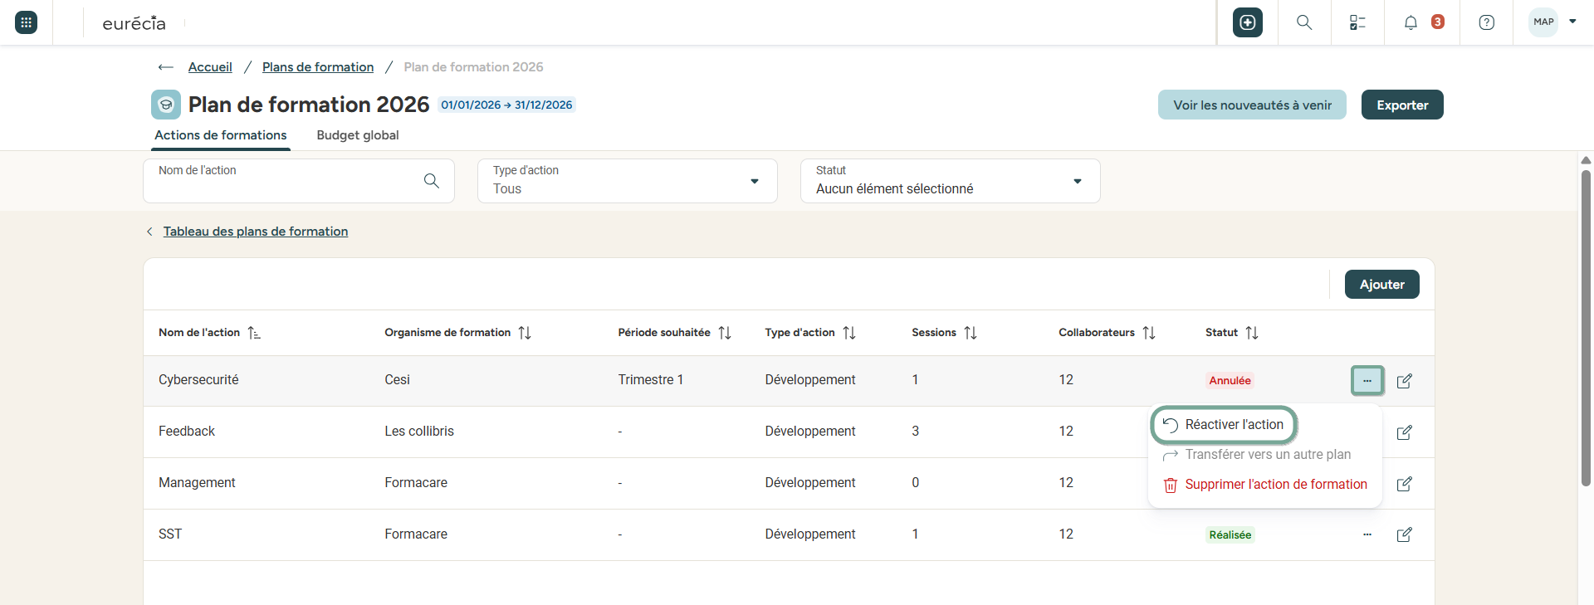Image resolution: width=1594 pixels, height=605 pixels.
Task: Sort by Organisme de formation
Action: (x=525, y=333)
